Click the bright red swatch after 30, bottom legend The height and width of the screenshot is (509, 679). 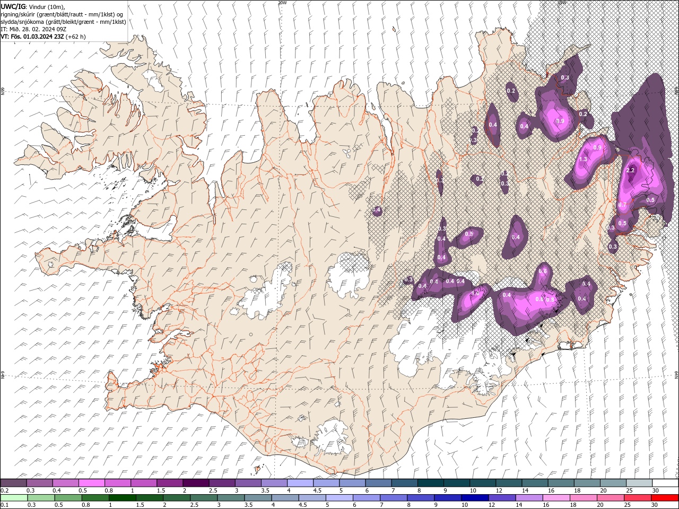[x=664, y=498]
